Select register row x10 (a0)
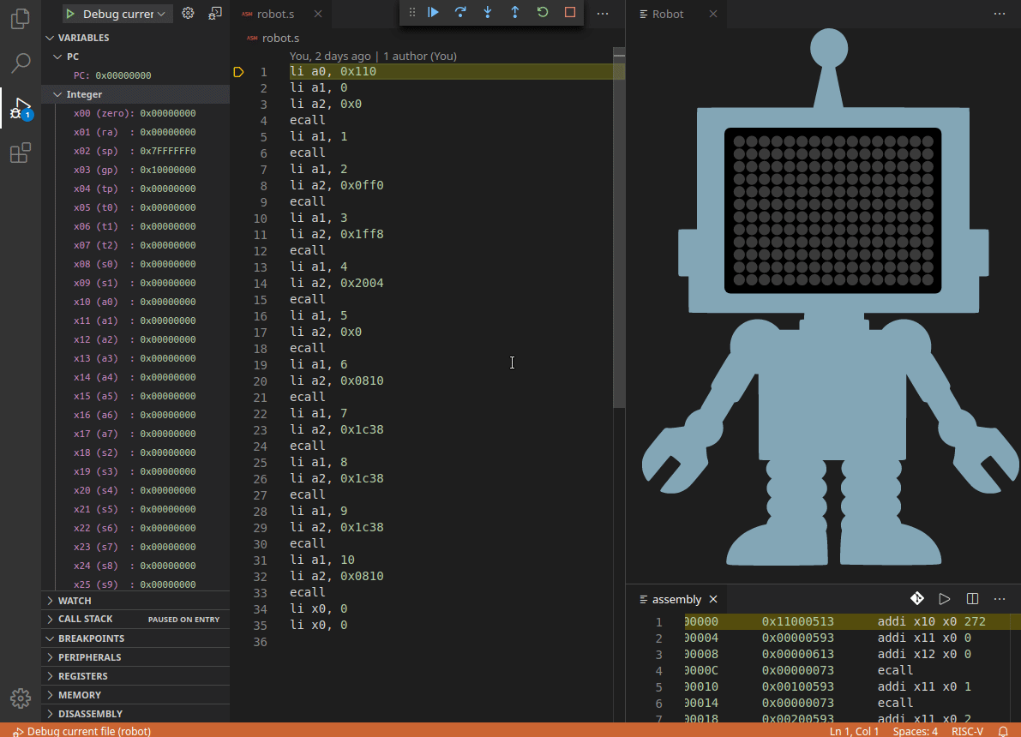This screenshot has width=1021, height=737. 135,303
